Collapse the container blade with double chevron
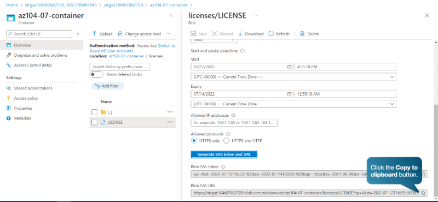 pos(171,16)
